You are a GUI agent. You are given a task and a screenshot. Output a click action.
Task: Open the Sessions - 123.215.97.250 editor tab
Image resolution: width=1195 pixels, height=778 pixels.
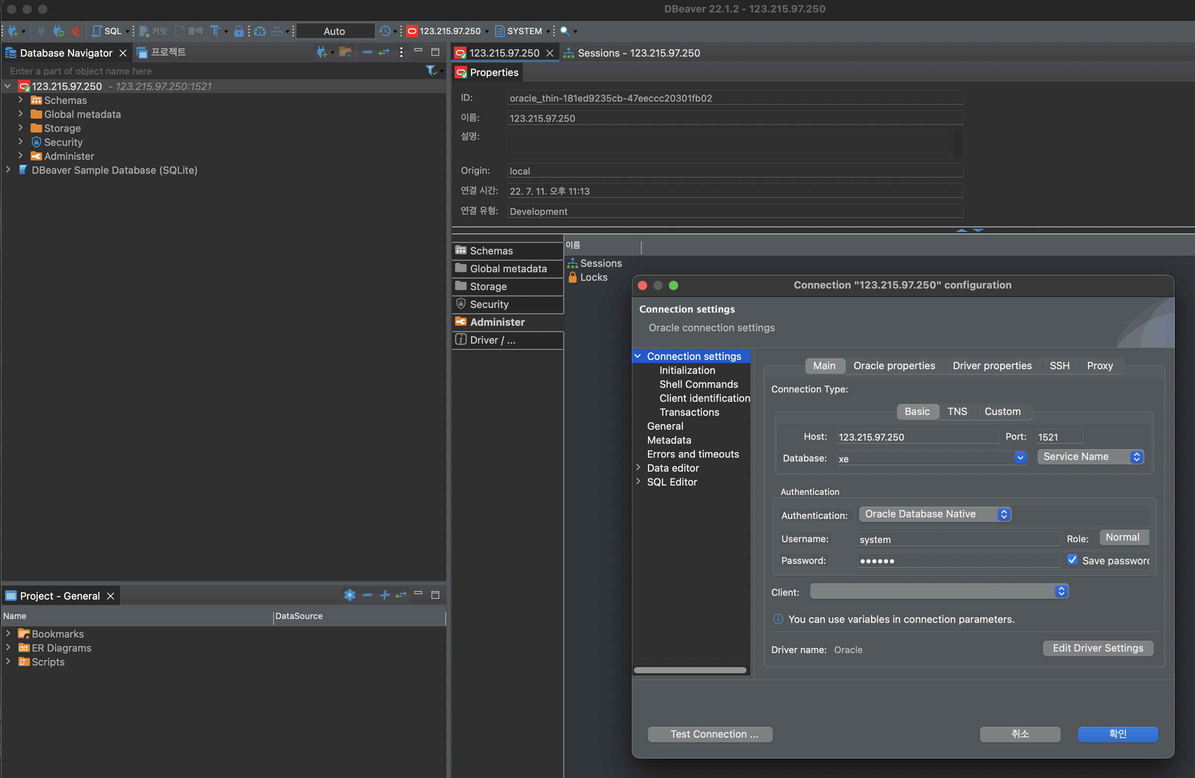(x=632, y=53)
